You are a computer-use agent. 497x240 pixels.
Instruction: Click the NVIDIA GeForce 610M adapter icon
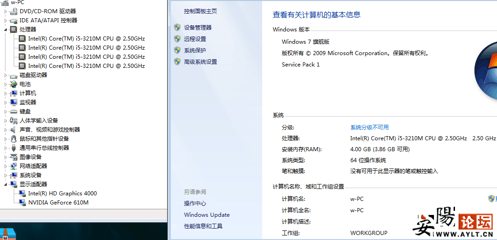point(22,202)
